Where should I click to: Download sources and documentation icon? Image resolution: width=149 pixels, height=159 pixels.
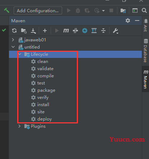coord(33,31)
